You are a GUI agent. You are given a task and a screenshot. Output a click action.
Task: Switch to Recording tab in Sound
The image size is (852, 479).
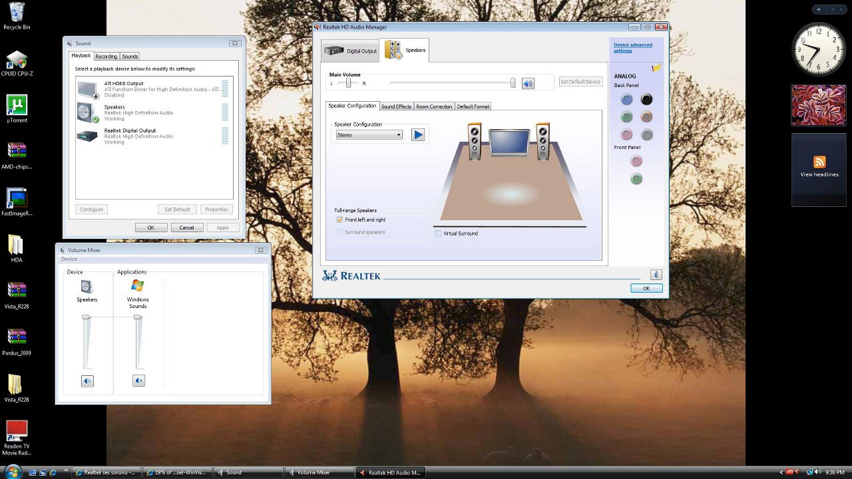click(106, 57)
